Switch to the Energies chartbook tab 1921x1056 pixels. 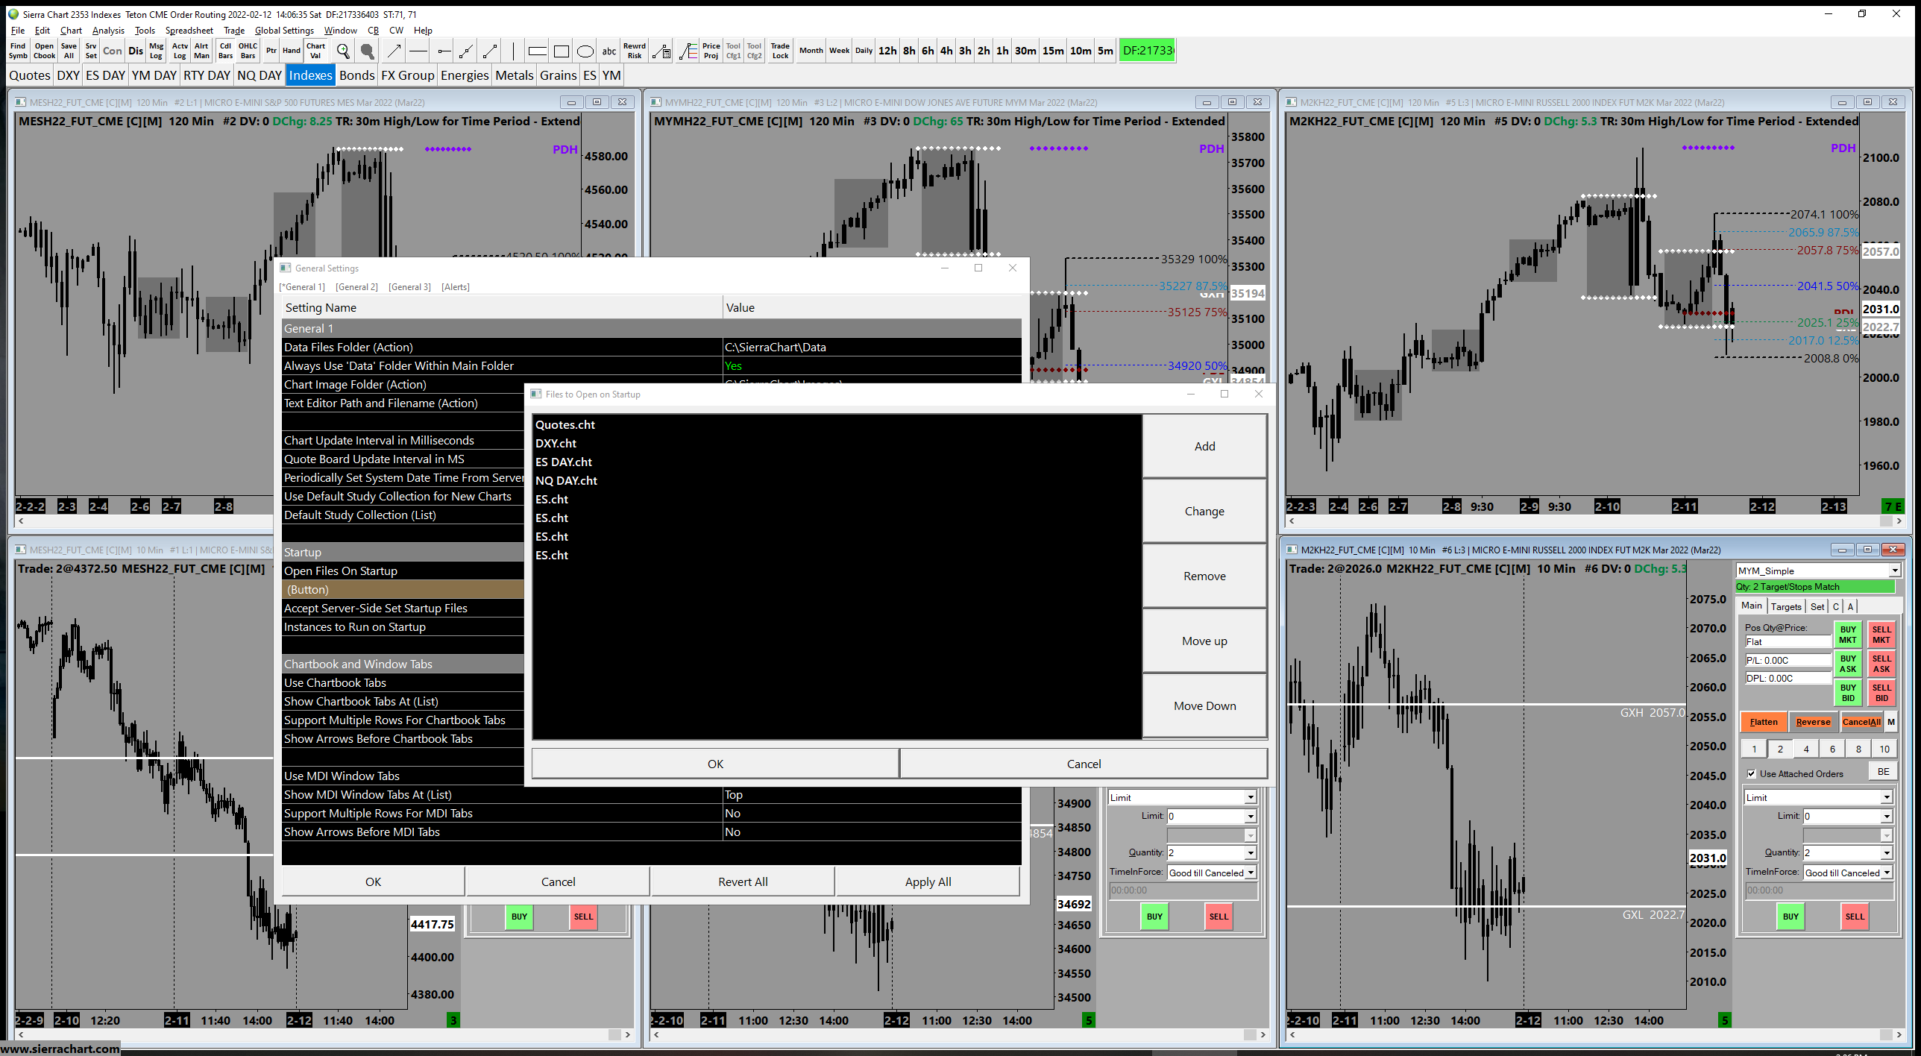[x=464, y=75]
